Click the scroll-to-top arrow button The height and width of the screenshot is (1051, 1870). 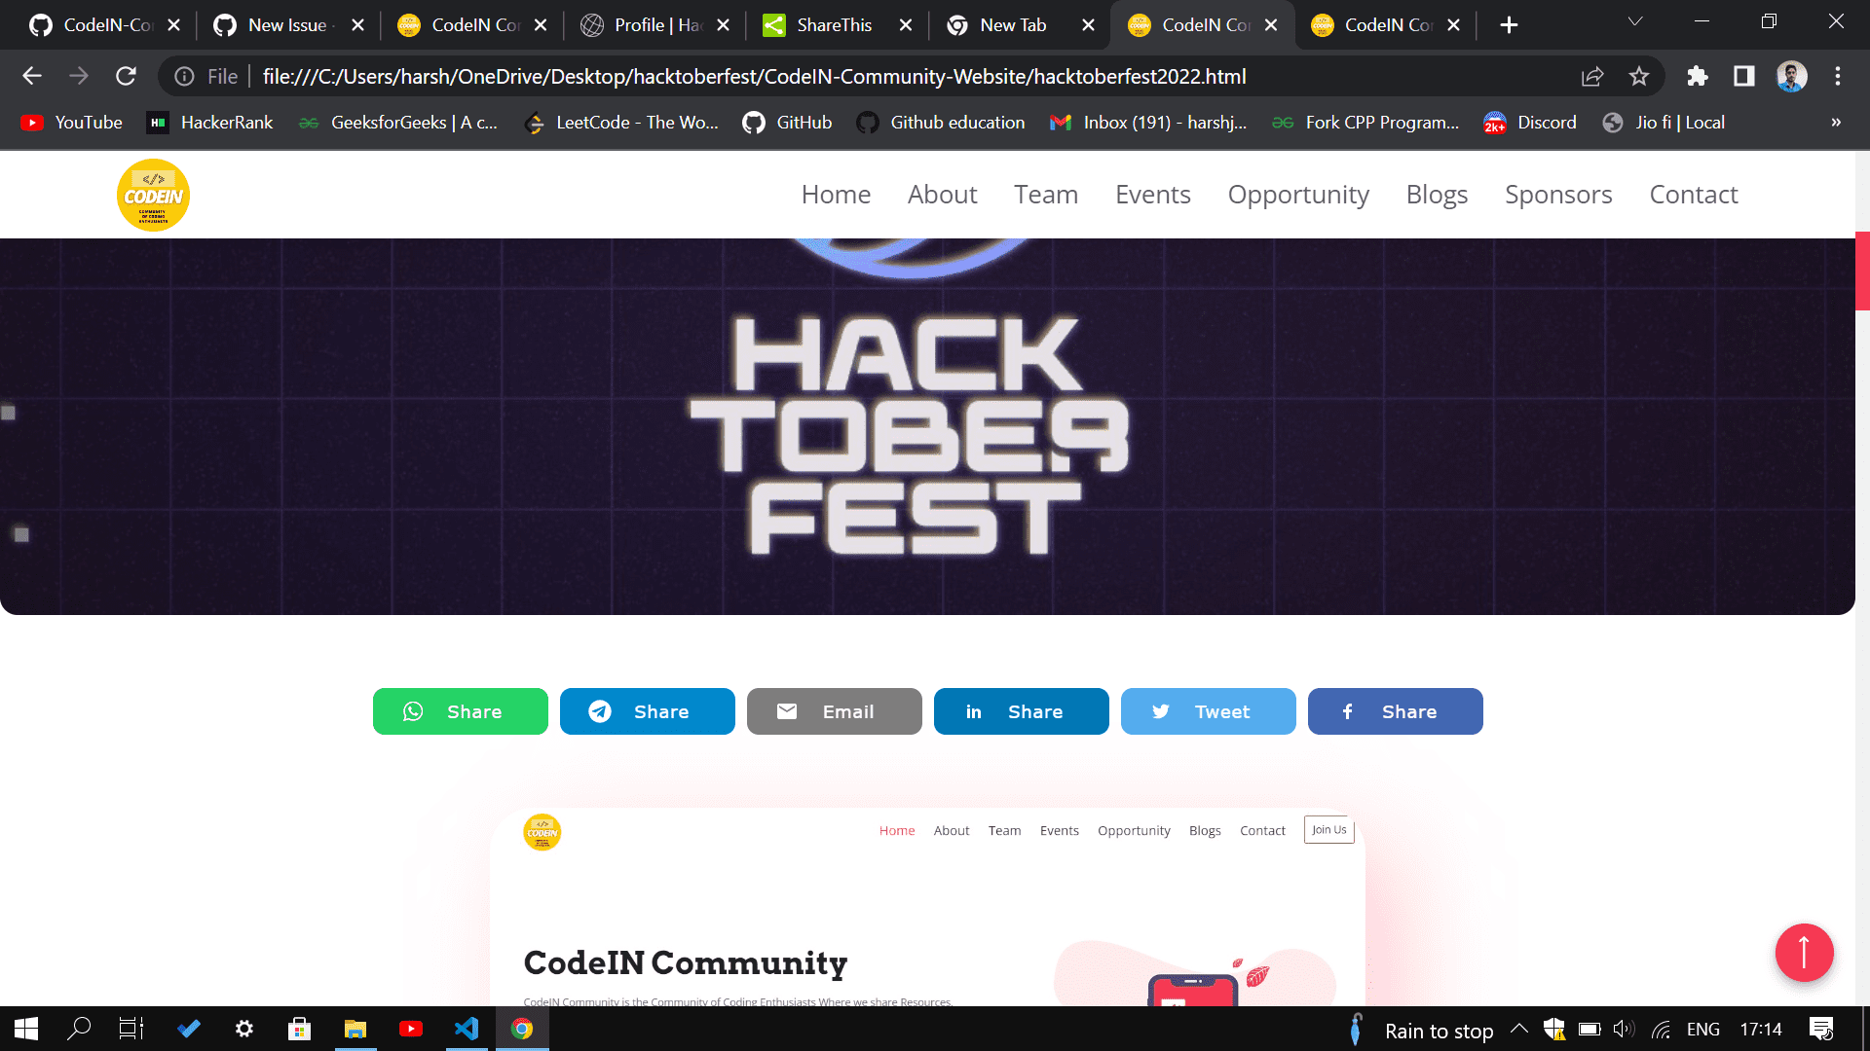pyautogui.click(x=1805, y=953)
